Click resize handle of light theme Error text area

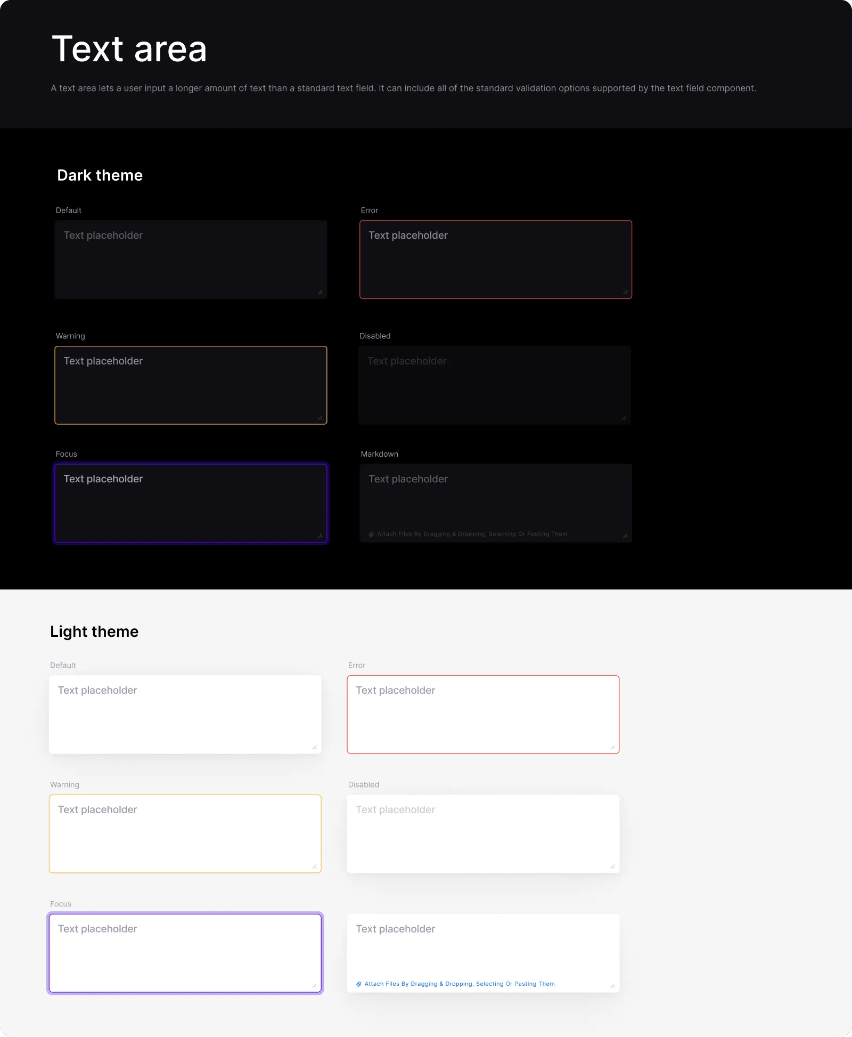(612, 747)
